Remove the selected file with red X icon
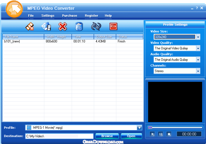This screenshot has width=206, height=144. 63,26
